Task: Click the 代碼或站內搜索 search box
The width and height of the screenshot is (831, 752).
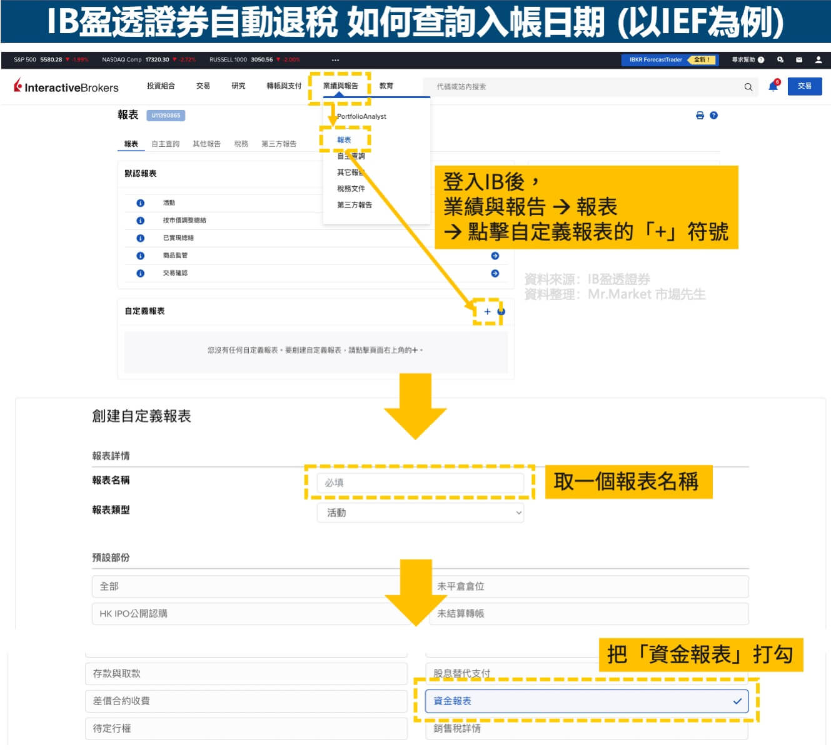Action: [590, 87]
